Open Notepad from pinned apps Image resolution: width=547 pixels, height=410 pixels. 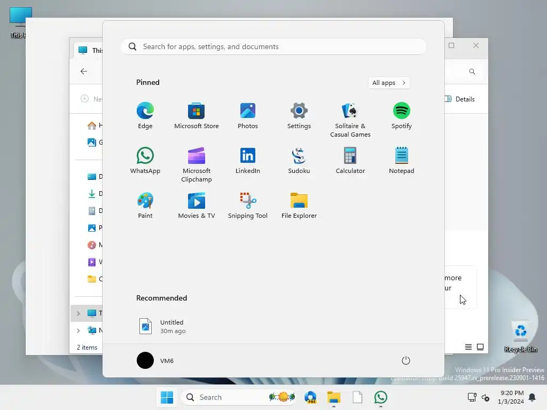402,160
